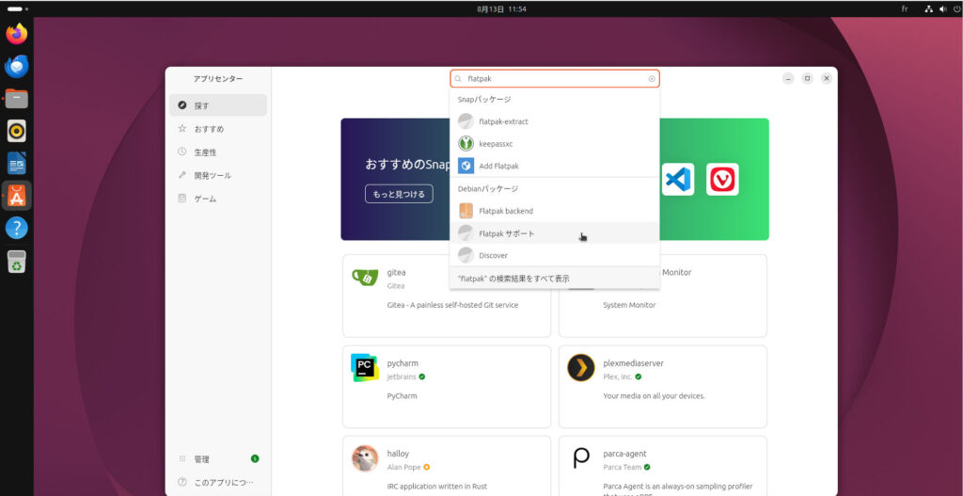Click the Plex, Inc. publisher name
This screenshot has height=496, width=963.
618,376
